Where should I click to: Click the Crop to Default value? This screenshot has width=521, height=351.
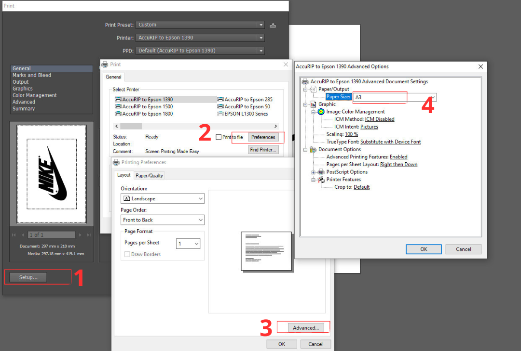[x=361, y=187]
